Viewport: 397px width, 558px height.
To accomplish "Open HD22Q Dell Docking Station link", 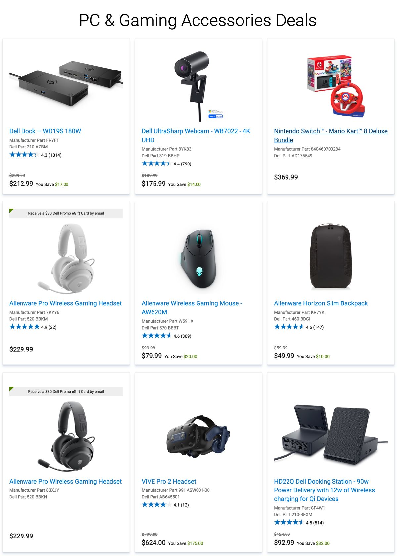I will point(324,490).
